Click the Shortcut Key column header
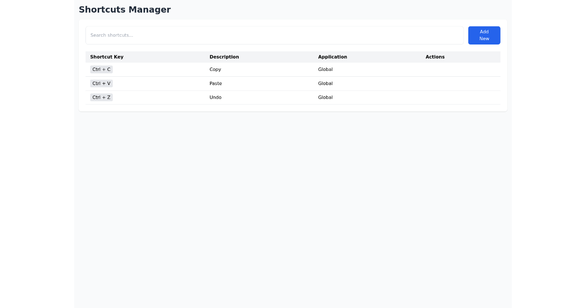This screenshot has width=586, height=308. pos(106,57)
